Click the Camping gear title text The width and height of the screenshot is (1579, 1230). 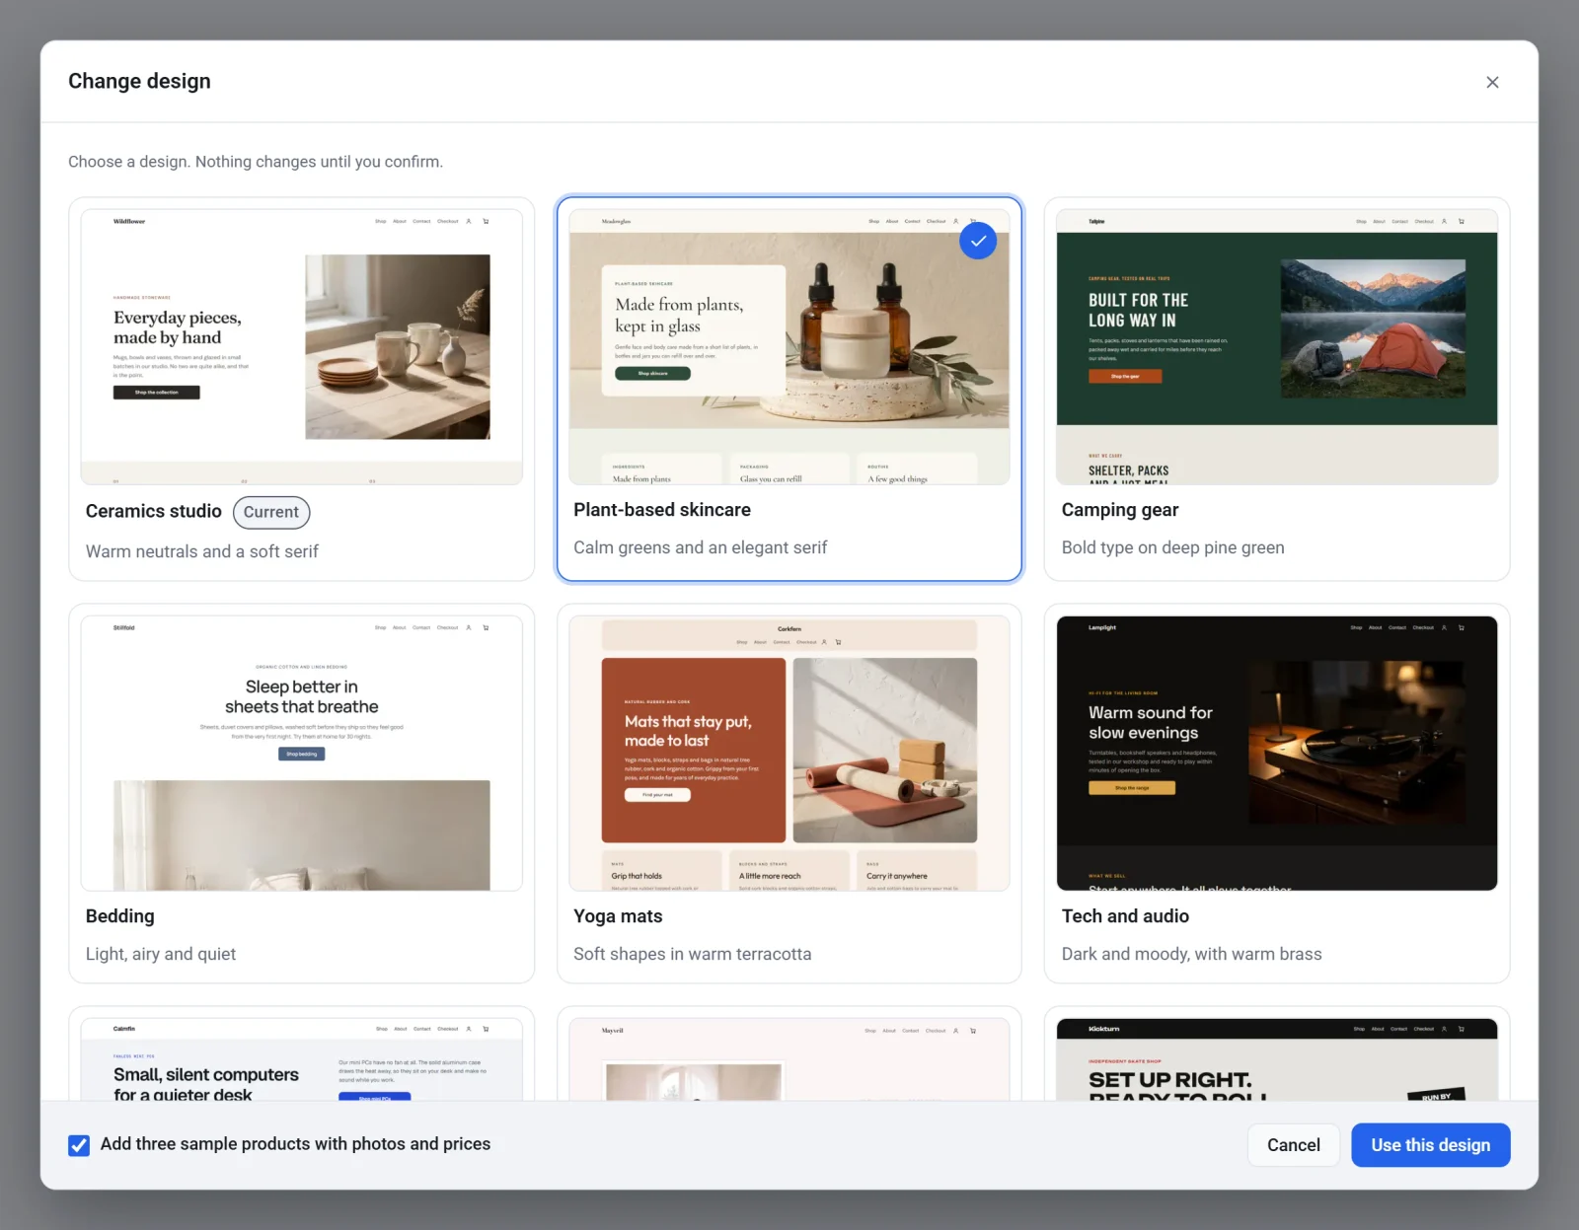click(x=1120, y=510)
